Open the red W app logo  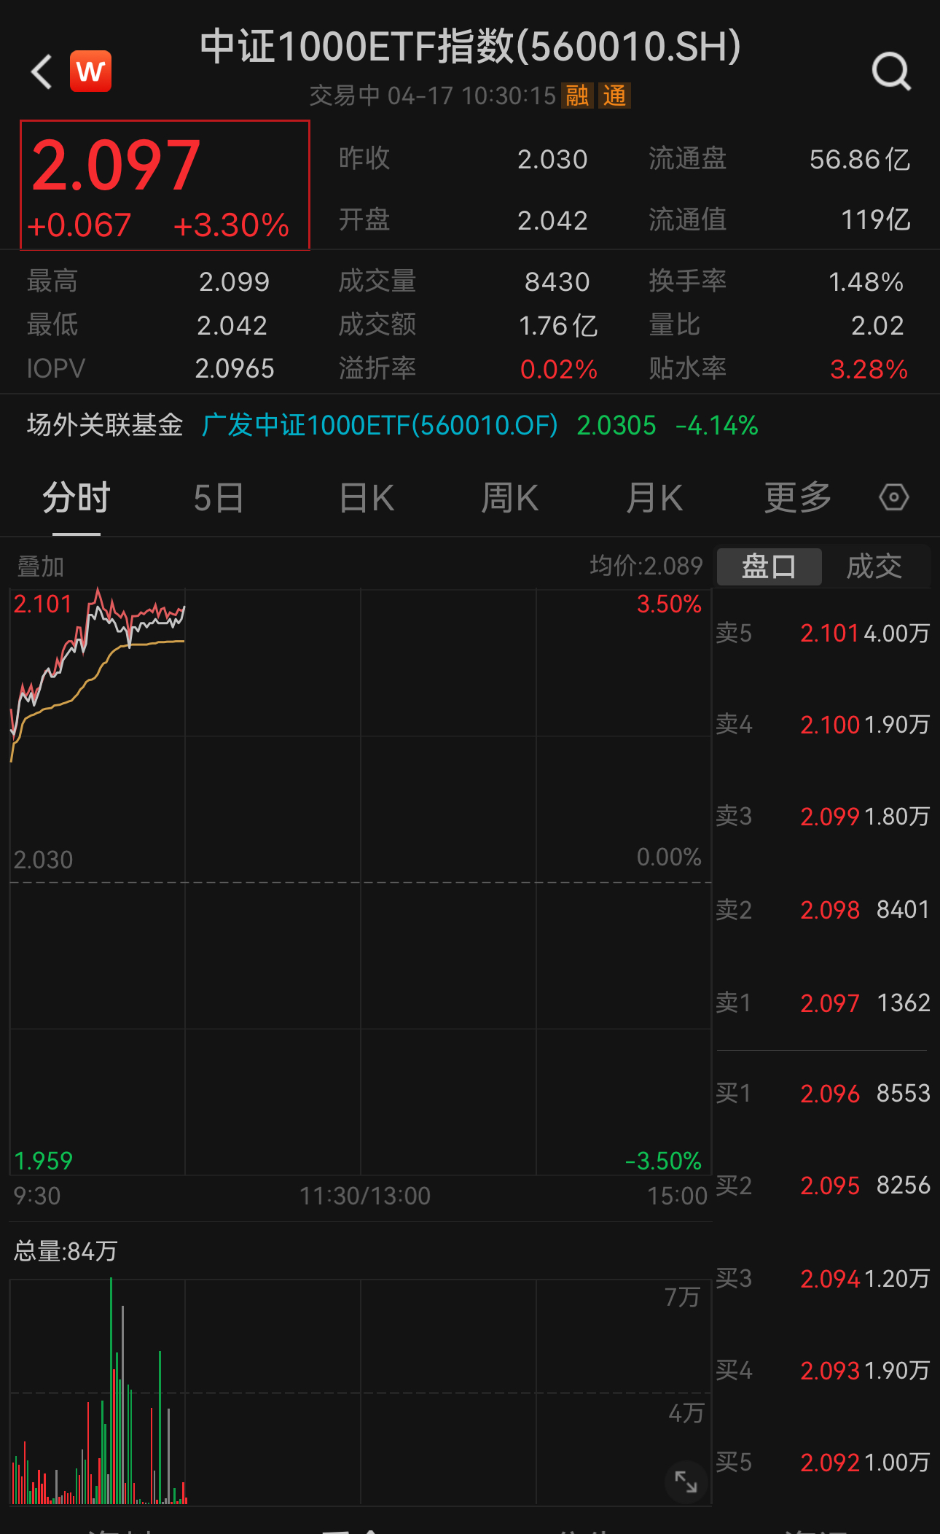click(91, 71)
